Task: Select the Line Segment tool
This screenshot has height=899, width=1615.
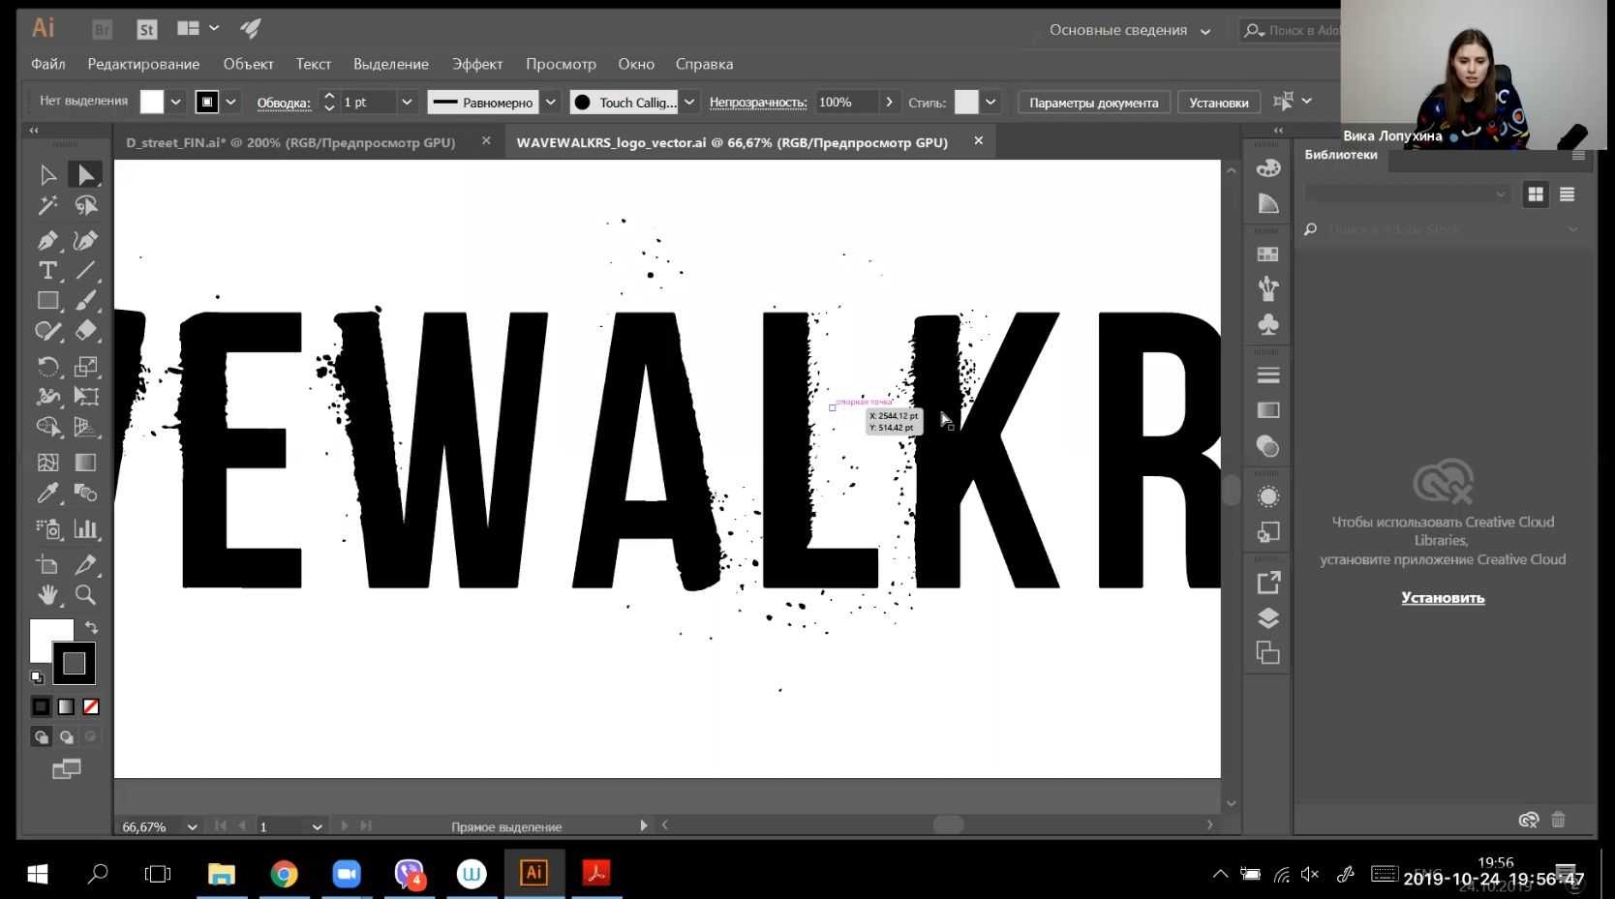Action: coord(85,271)
